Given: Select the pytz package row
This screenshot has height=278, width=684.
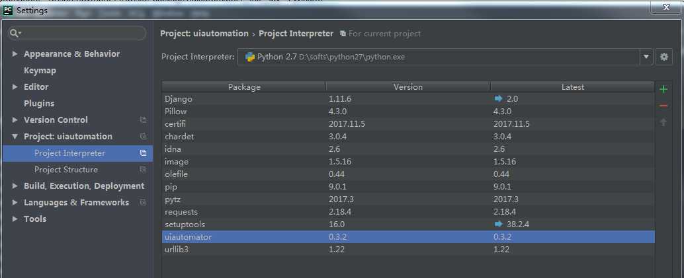Looking at the screenshot, I should coord(408,199).
